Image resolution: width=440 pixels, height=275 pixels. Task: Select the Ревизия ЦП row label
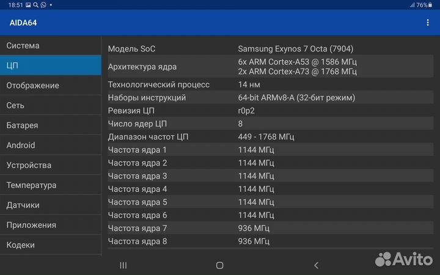(131, 111)
